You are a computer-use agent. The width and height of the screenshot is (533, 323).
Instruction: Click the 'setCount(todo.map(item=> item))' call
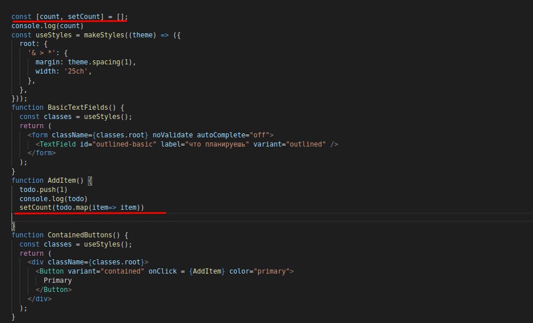tap(82, 207)
